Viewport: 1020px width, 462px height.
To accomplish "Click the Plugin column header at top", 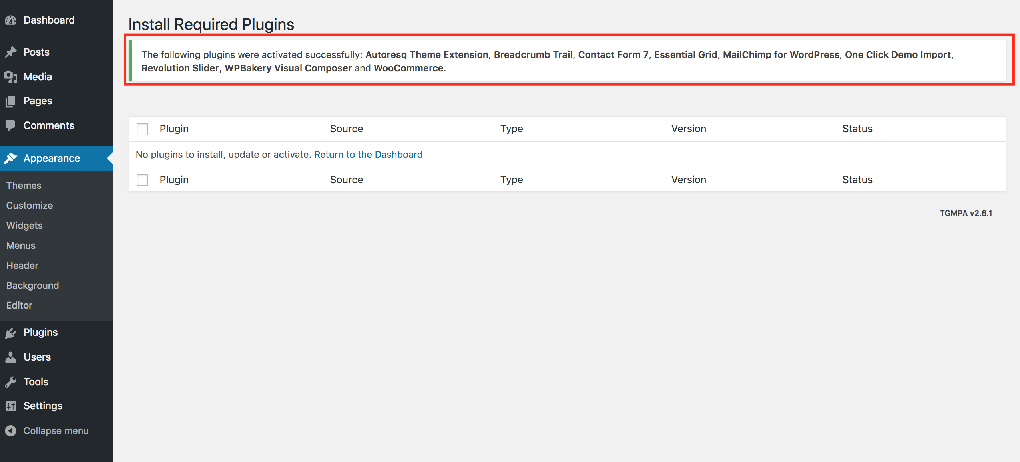I will point(174,129).
